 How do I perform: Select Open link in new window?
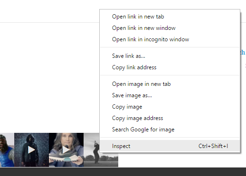pos(170,28)
